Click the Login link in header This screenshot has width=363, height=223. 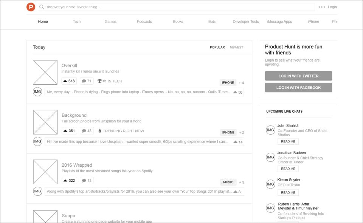332,7
